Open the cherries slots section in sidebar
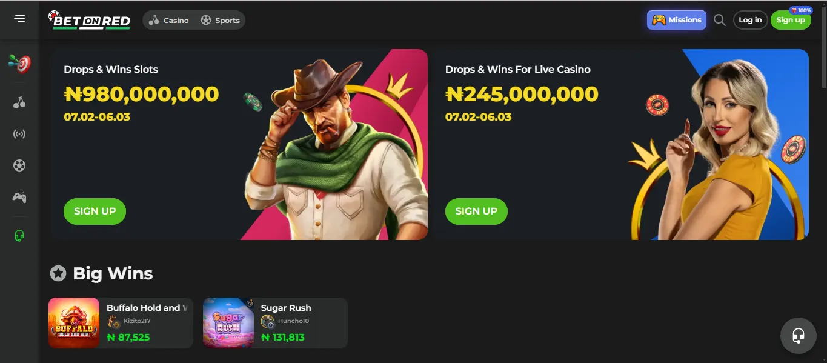 [x=19, y=102]
